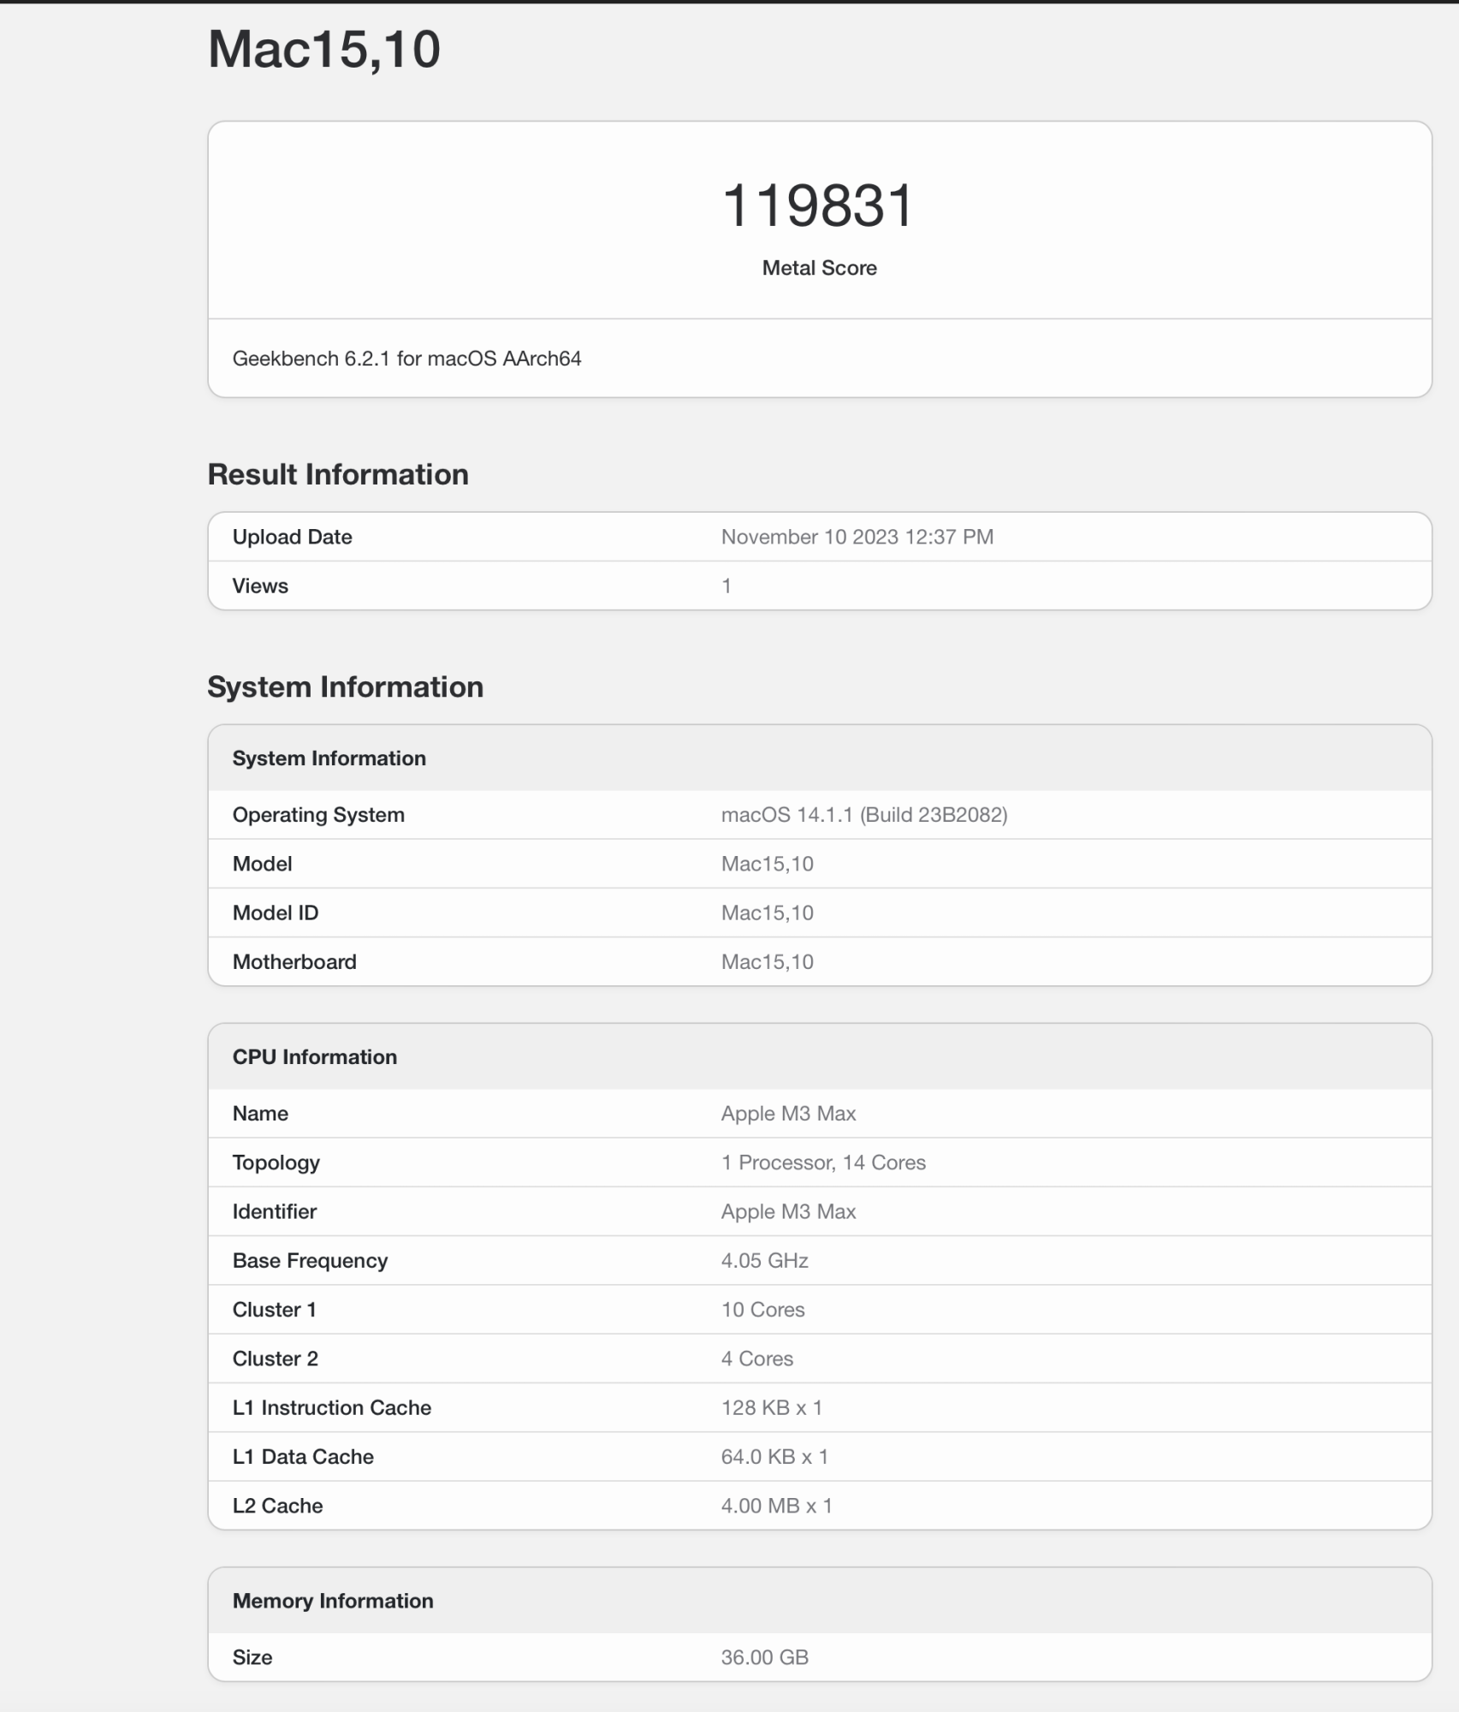Viewport: 1459px width, 1712px height.
Task: Select the 4 Cores value
Action: tap(757, 1358)
